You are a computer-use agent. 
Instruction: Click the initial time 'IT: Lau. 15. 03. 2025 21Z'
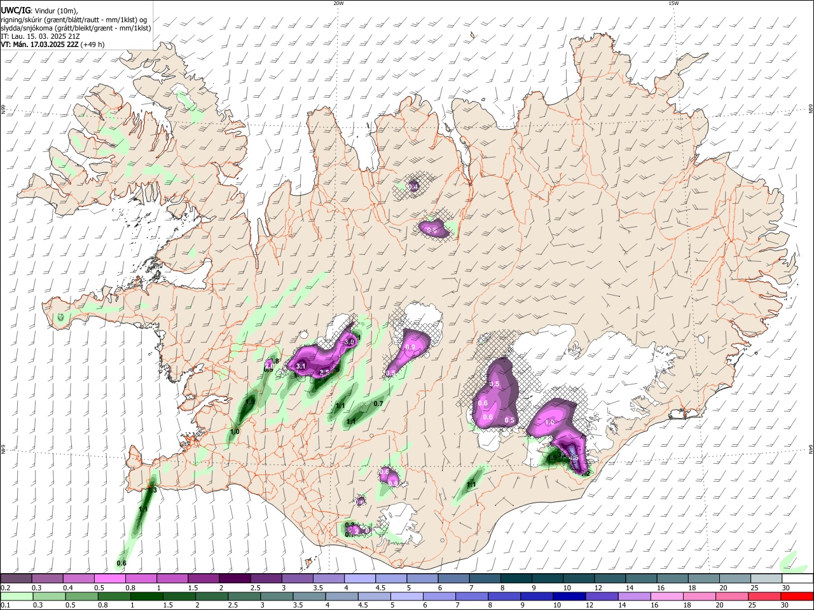[40, 36]
